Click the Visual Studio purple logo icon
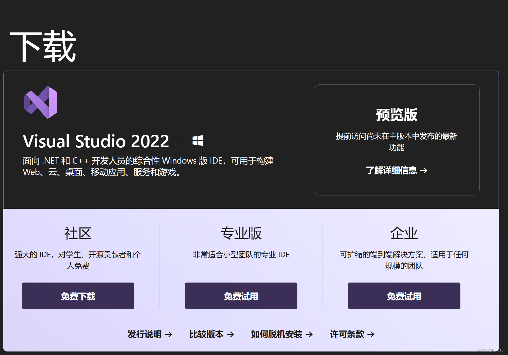508x355 pixels. point(41,102)
